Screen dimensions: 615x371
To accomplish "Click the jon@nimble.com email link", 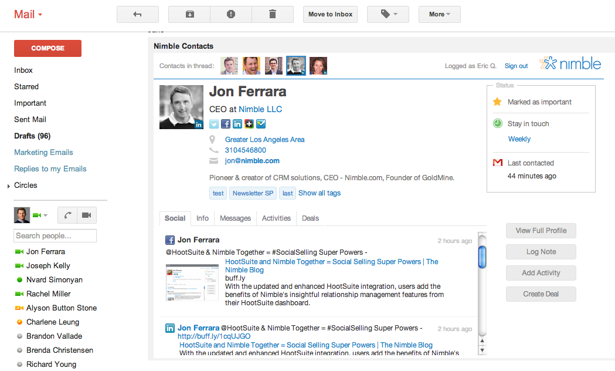I will click(252, 161).
